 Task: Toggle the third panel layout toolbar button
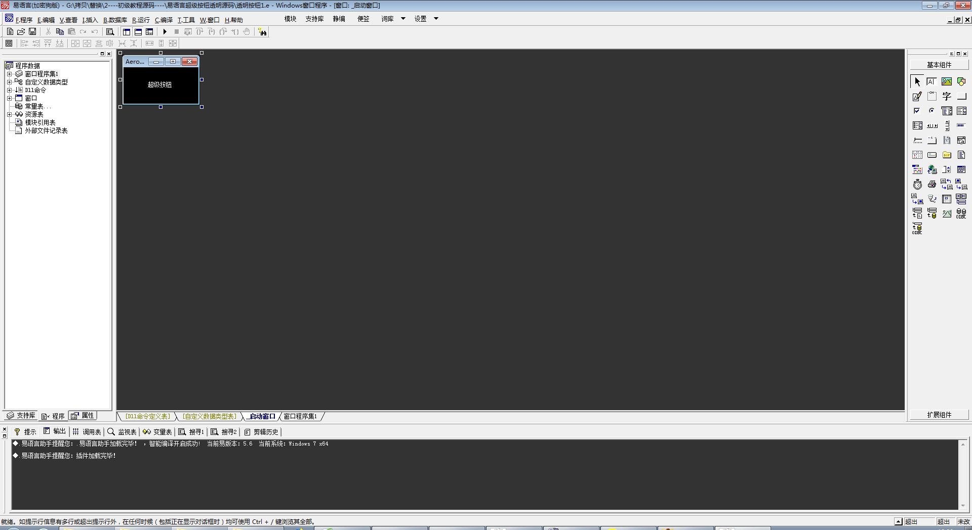(149, 32)
